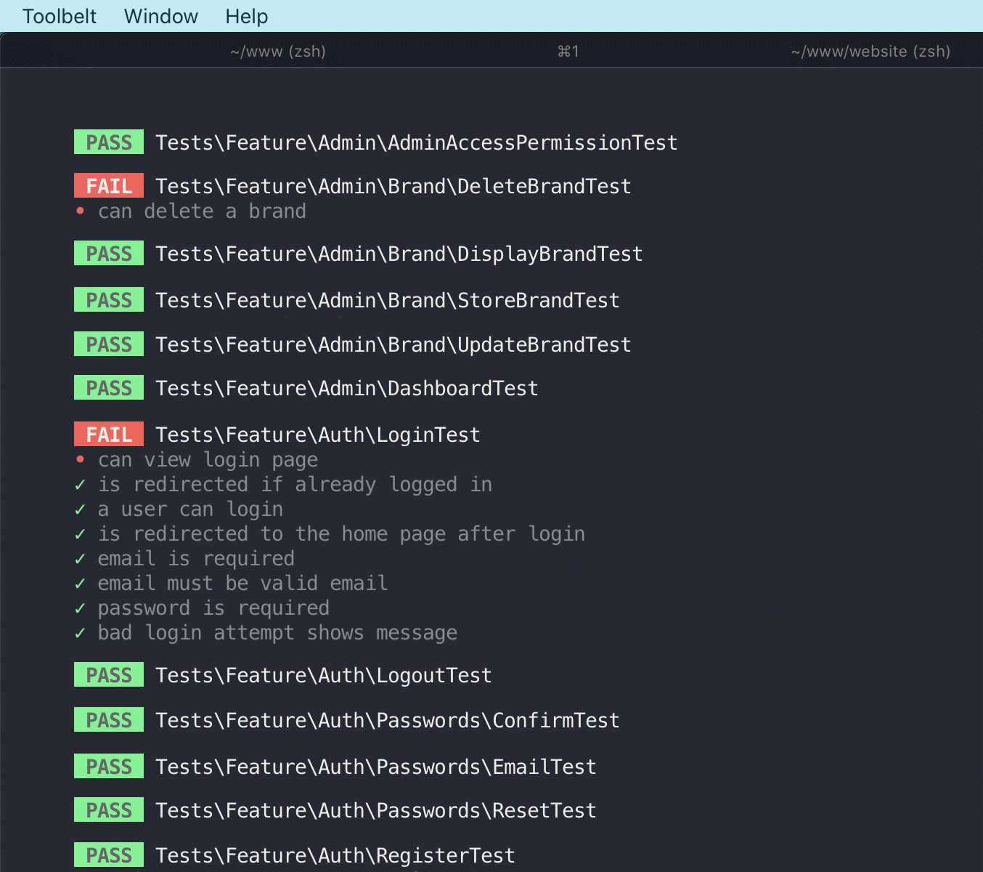Select the Passwords\EmailTest class path
This screenshot has width=983, height=872.
(x=376, y=767)
